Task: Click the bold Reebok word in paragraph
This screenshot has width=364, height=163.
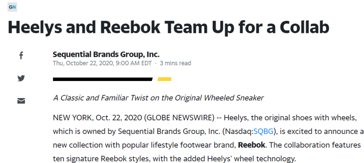Action: pos(252,145)
